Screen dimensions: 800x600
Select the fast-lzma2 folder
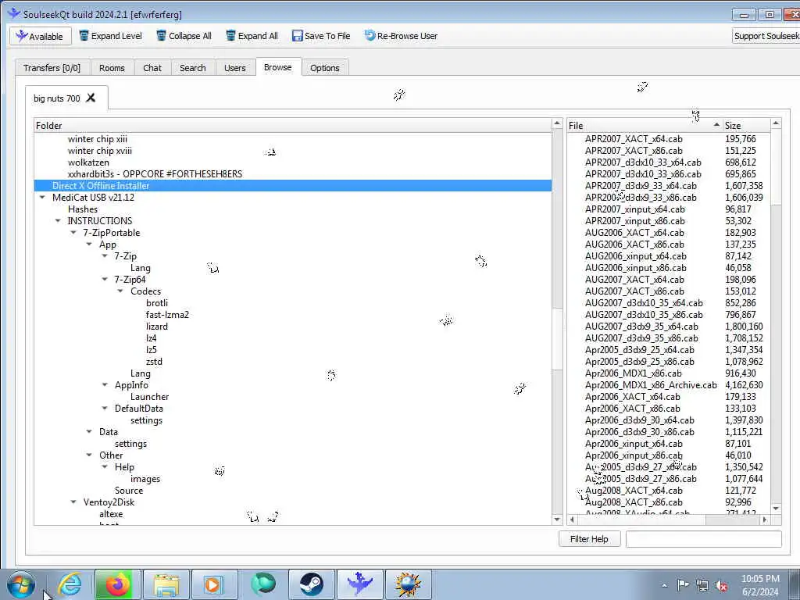pyautogui.click(x=167, y=315)
